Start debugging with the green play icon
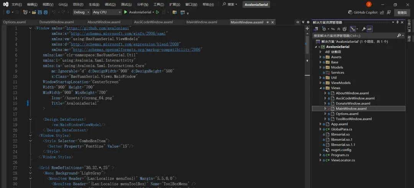This screenshot has height=188, width=414. tap(126, 12)
